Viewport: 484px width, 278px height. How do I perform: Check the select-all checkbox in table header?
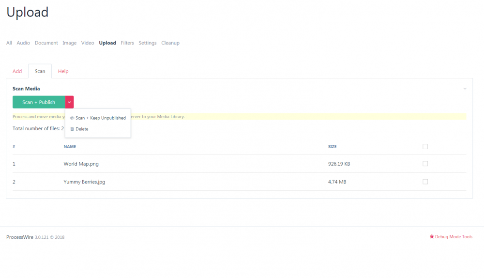(x=425, y=147)
